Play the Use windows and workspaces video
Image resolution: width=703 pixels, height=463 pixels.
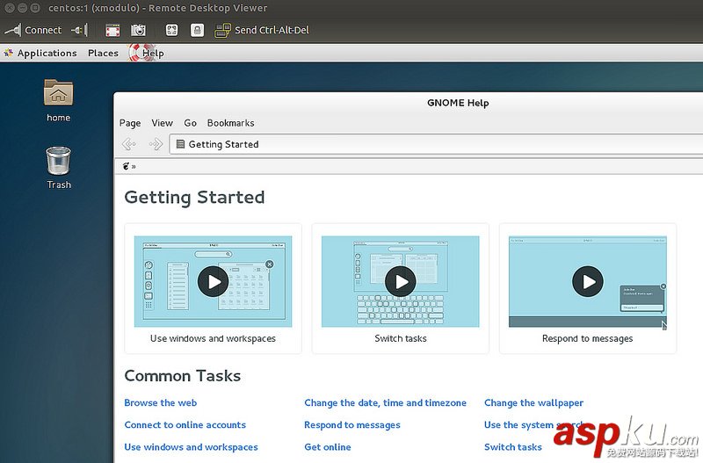(213, 281)
